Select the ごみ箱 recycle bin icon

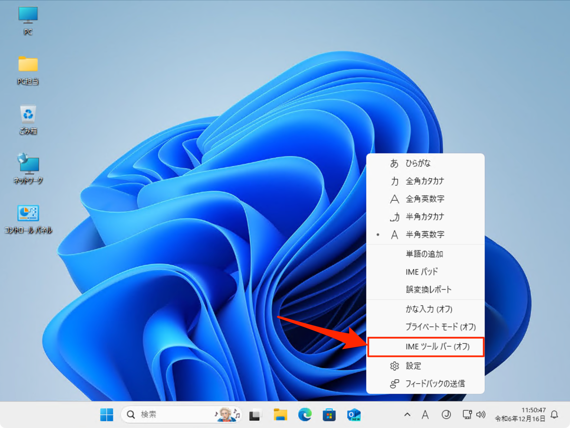coord(28,120)
